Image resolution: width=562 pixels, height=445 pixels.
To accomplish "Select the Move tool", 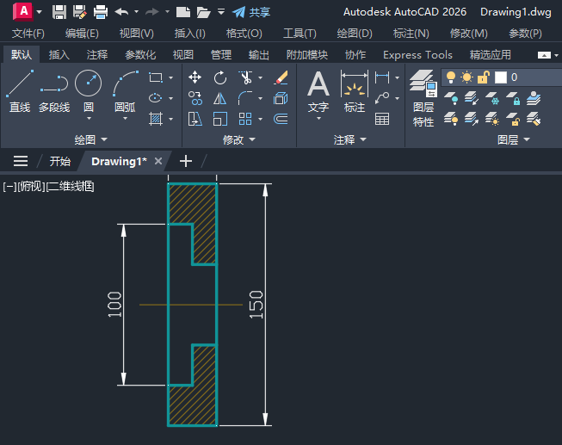I will coord(195,77).
